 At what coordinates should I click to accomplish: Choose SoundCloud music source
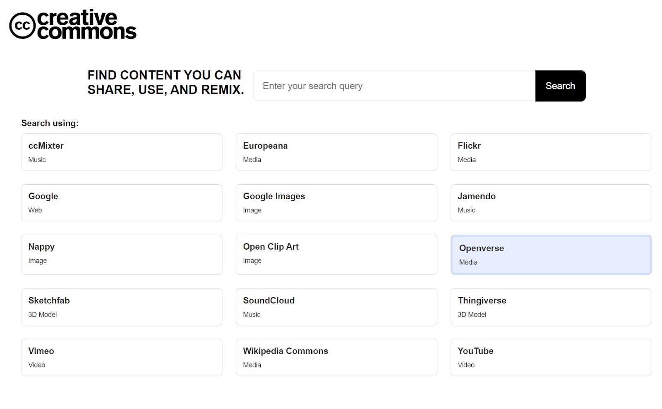click(x=336, y=307)
